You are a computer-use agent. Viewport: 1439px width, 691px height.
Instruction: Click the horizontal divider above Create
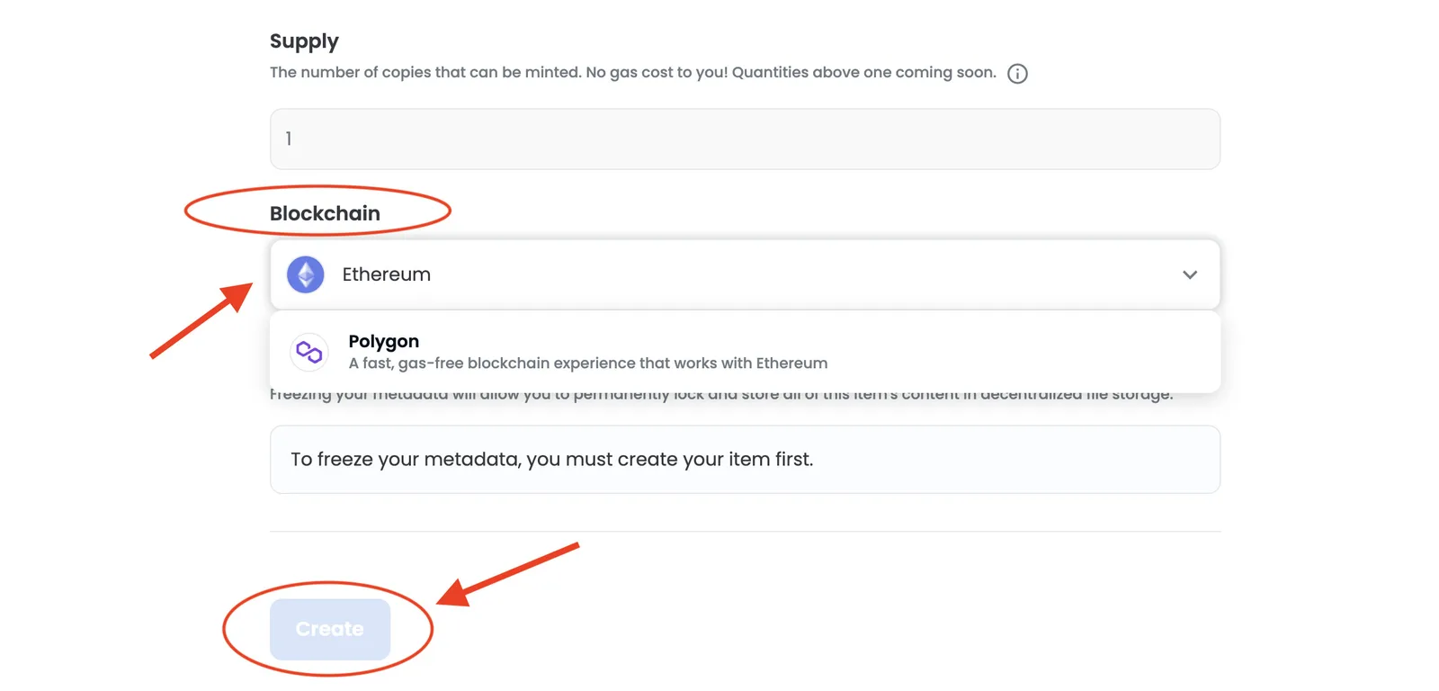(x=745, y=532)
